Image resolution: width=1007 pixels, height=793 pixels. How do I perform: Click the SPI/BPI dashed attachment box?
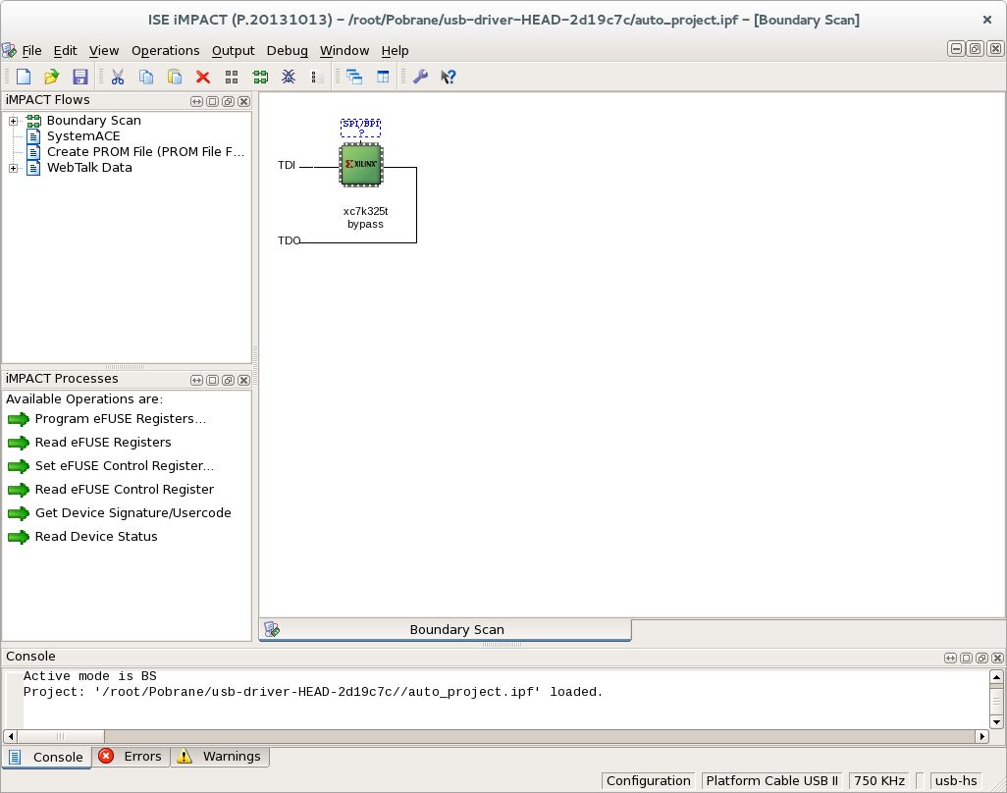(x=361, y=128)
